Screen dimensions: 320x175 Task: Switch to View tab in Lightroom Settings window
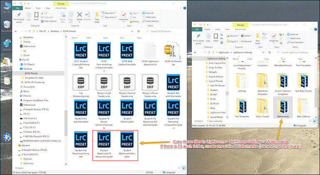tap(227, 30)
